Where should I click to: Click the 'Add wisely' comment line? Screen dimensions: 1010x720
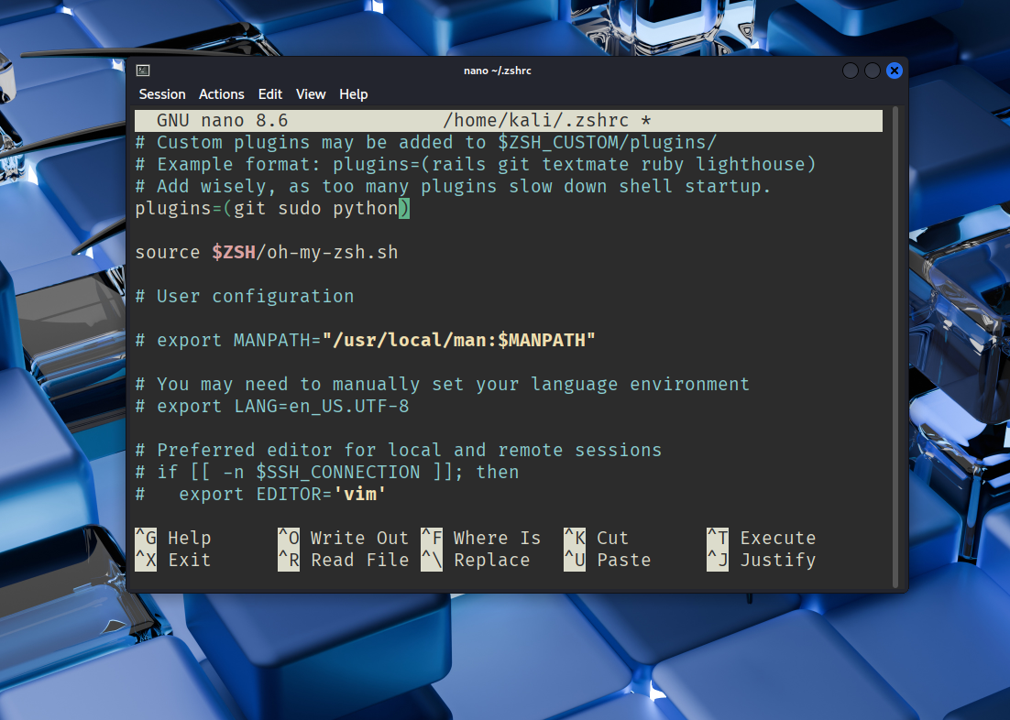pos(454,186)
